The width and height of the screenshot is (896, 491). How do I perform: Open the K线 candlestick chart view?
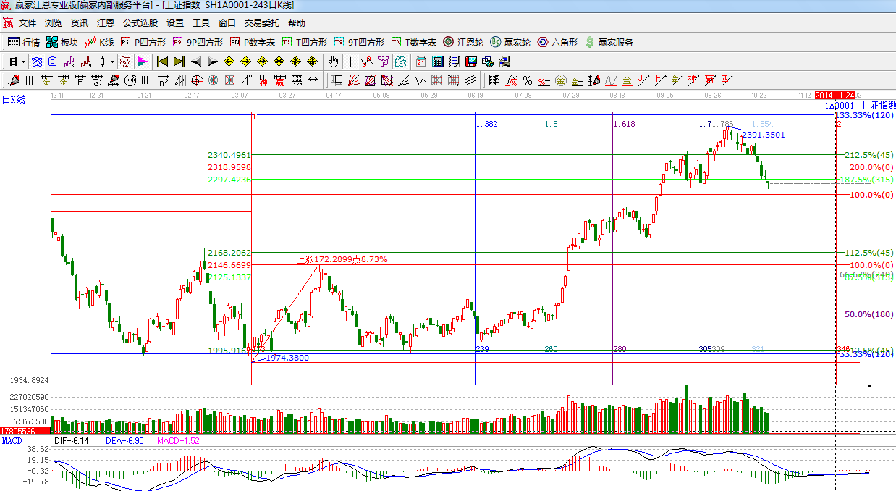(x=99, y=42)
